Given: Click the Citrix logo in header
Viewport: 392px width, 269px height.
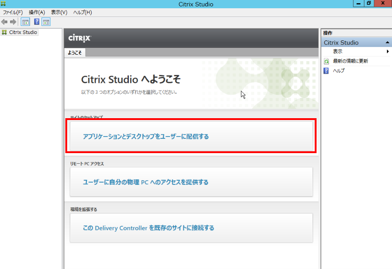Looking at the screenshot, I should tap(80, 38).
